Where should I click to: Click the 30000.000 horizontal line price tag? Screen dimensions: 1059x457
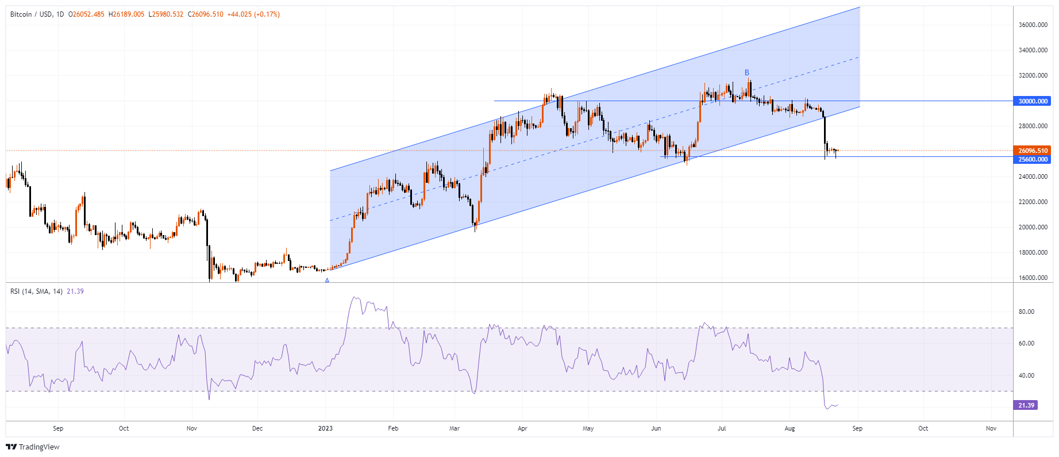[x=1033, y=101]
